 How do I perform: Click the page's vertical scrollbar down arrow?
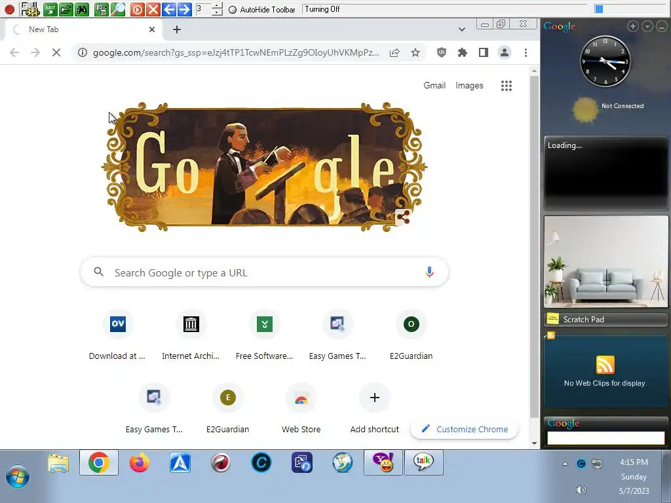pos(534,443)
